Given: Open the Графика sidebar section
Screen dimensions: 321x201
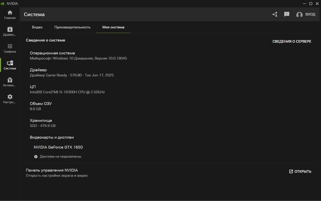Looking at the screenshot, I should [10, 49].
